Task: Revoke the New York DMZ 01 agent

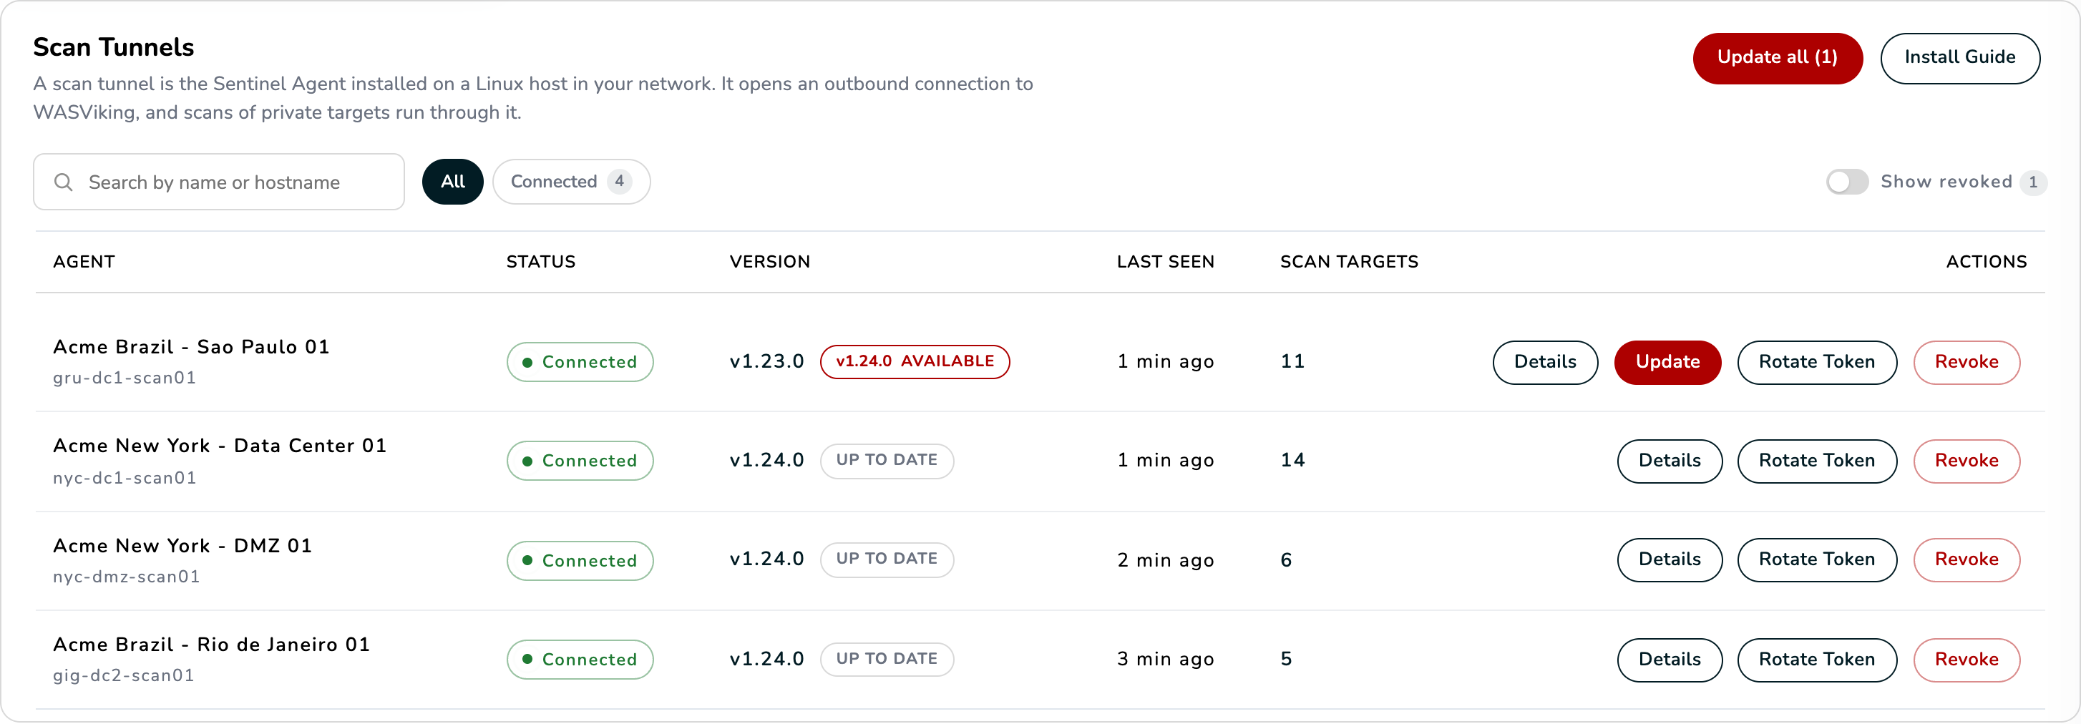Action: point(1967,559)
